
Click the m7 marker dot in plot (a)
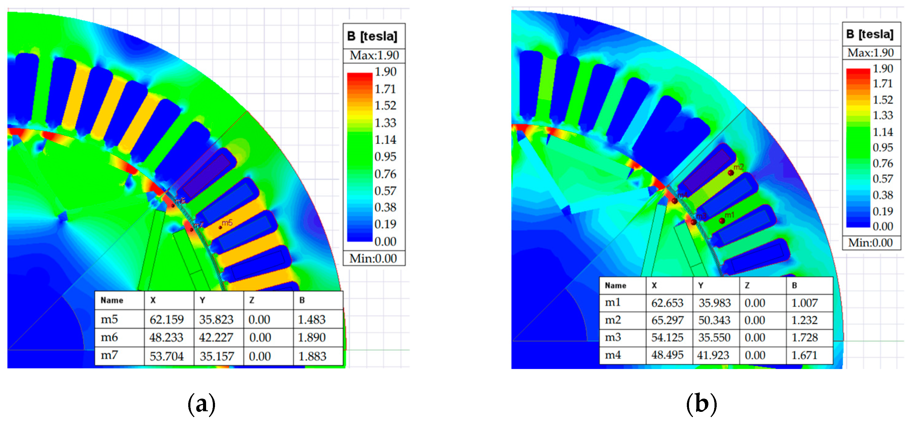pyautogui.click(x=192, y=229)
